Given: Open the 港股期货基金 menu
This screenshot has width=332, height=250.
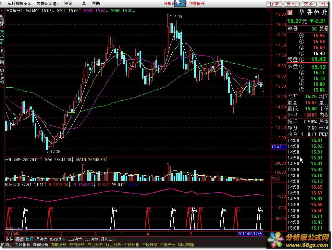Looking at the screenshot, I should [19, 3].
